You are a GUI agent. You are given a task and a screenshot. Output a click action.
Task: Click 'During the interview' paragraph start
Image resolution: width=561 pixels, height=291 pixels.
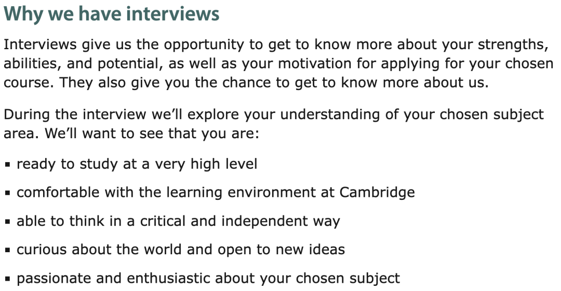[75, 114]
